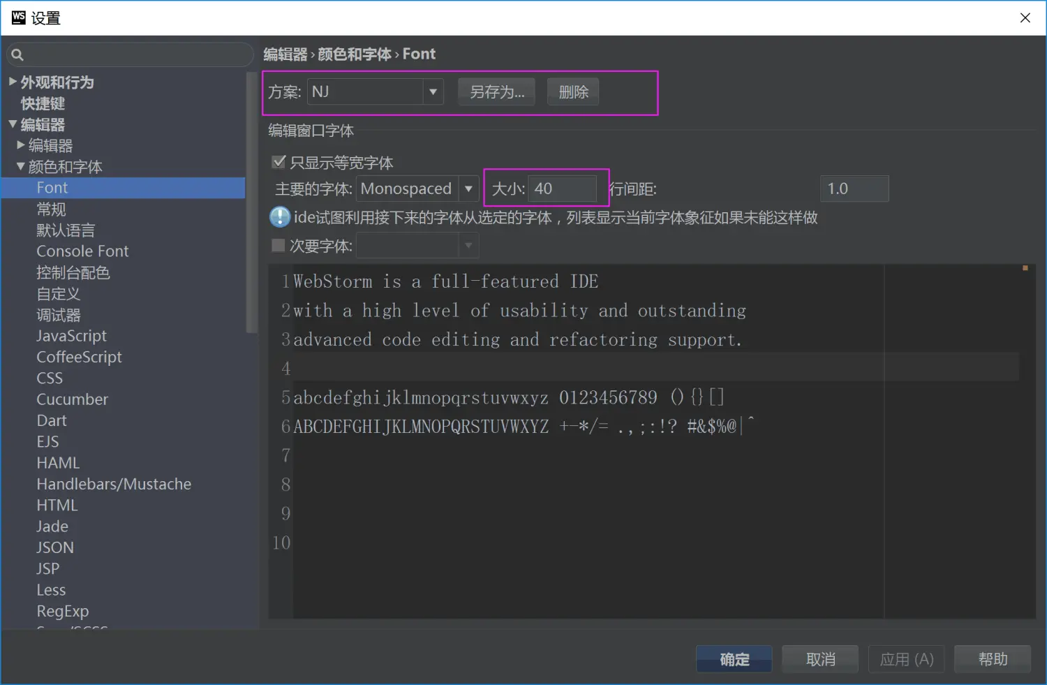This screenshot has height=685, width=1047.
Task: Select RegExp in the tree
Action: click(x=62, y=611)
